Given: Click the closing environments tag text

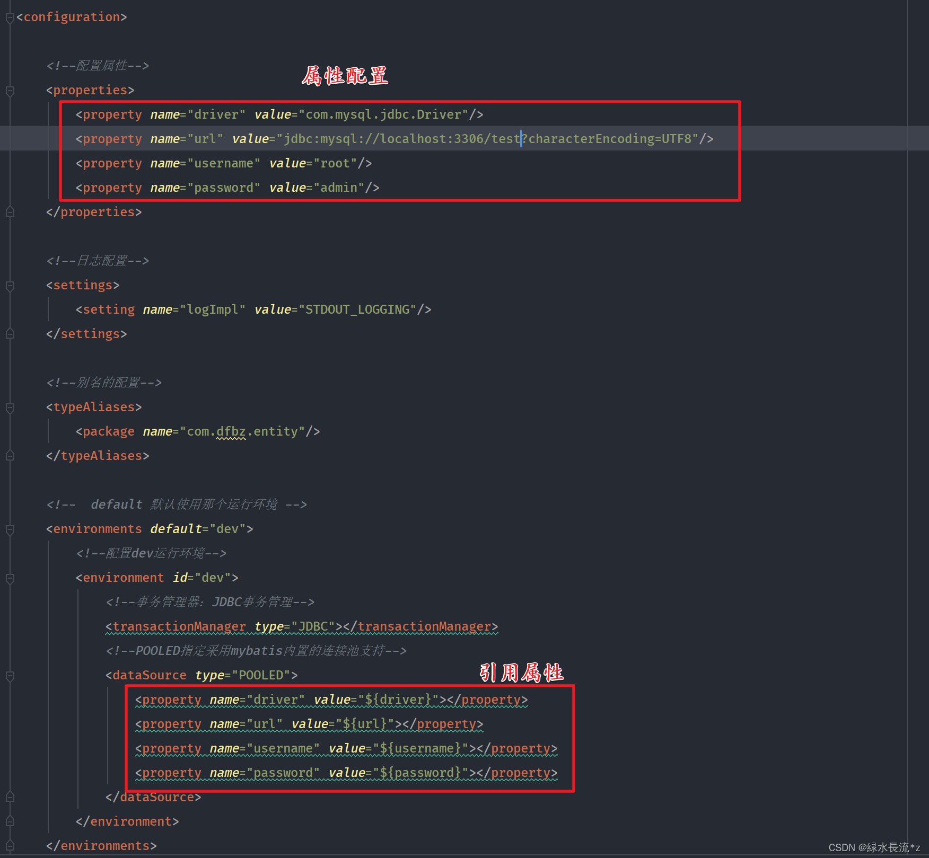Looking at the screenshot, I should (101, 846).
